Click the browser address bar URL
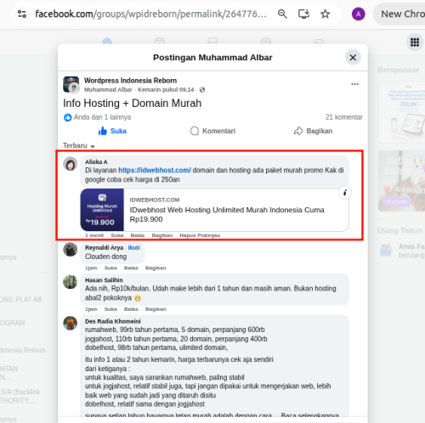The height and width of the screenshot is (423, 425). coord(150,14)
